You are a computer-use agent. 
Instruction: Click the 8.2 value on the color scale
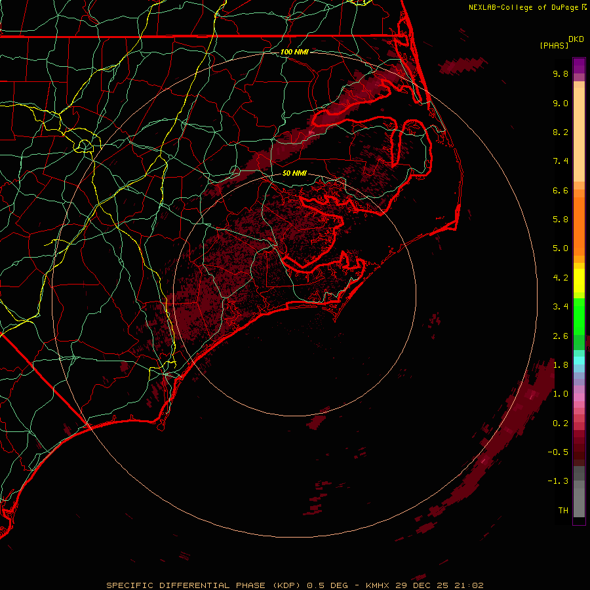[560, 132]
